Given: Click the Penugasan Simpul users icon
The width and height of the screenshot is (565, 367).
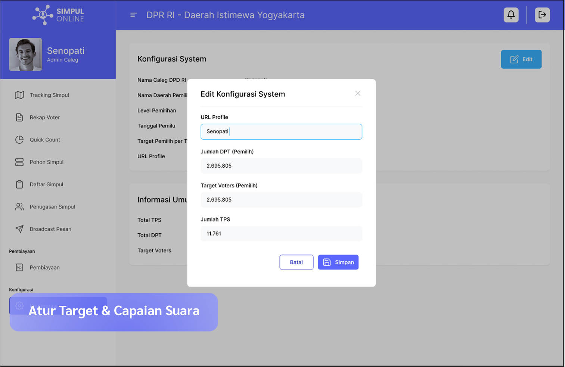Looking at the screenshot, I should (19, 207).
